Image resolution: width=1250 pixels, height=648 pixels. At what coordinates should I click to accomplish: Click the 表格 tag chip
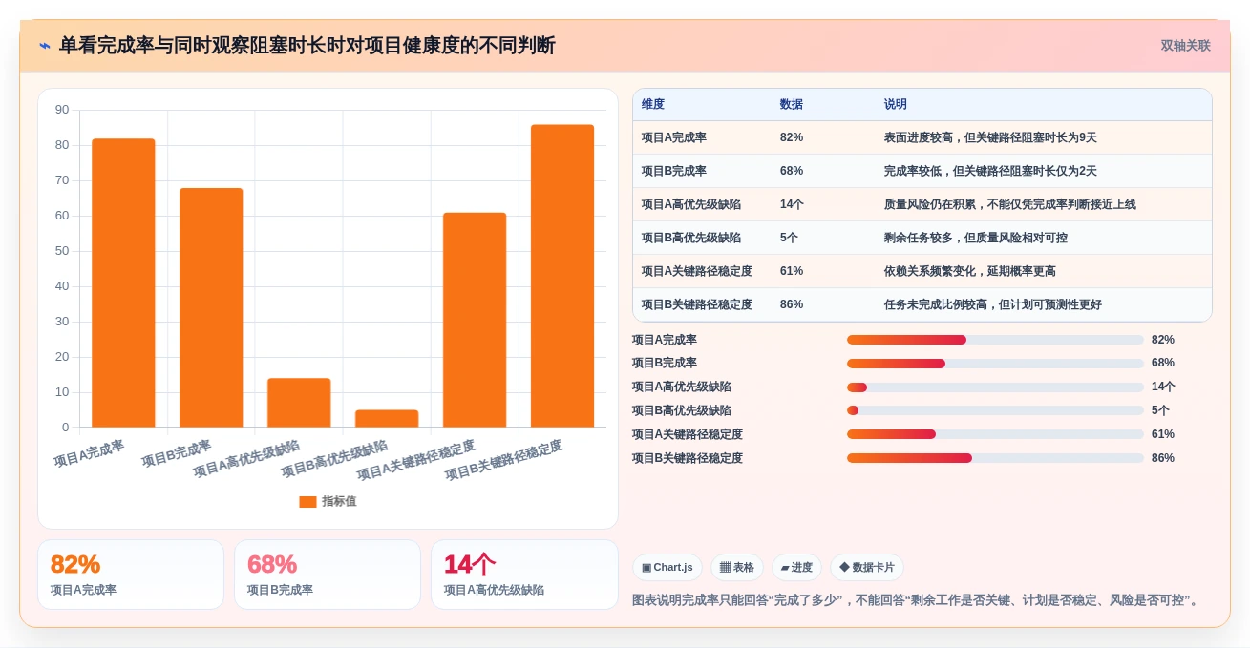pyautogui.click(x=737, y=568)
